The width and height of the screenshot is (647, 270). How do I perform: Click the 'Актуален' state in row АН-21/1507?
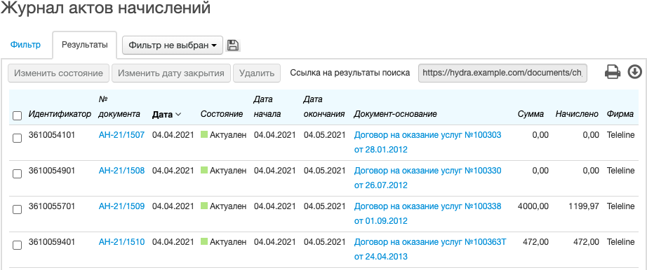[223, 134]
